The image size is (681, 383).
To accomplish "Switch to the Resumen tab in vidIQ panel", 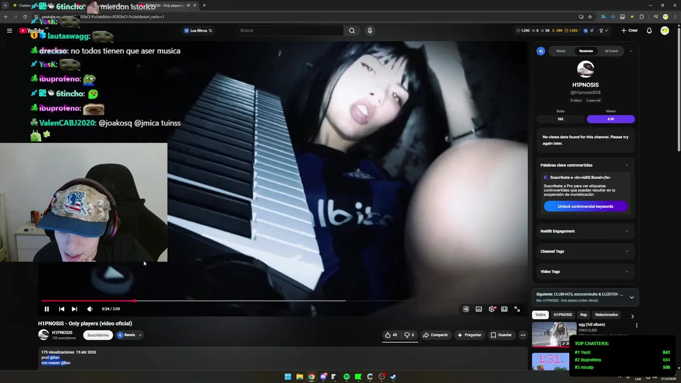I will [586, 51].
